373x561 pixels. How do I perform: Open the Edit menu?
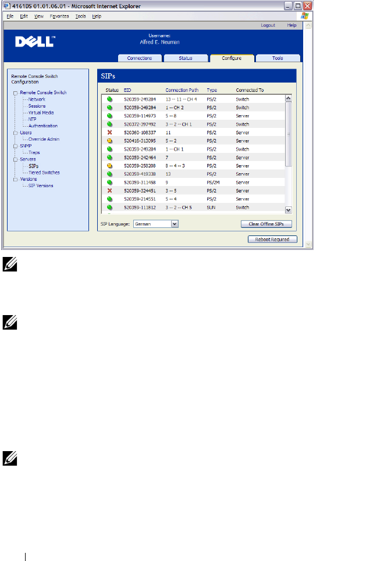pyautogui.click(x=24, y=16)
